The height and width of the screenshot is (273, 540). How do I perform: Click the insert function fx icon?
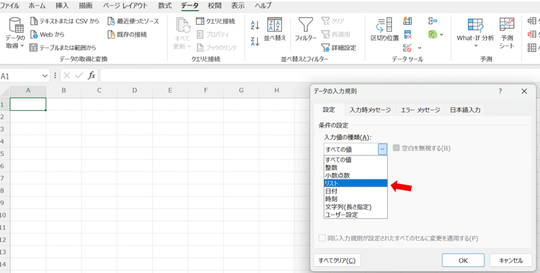(x=92, y=76)
